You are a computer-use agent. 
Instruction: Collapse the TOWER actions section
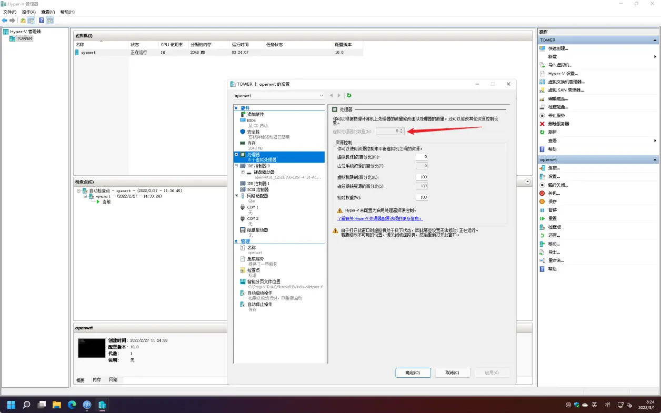(x=655, y=40)
